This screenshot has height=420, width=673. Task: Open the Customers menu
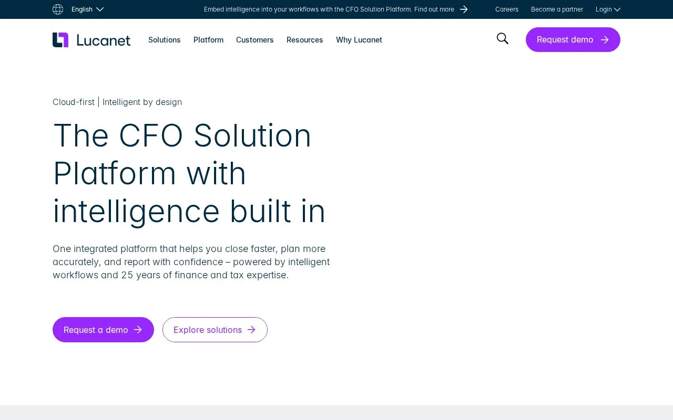[x=255, y=40]
